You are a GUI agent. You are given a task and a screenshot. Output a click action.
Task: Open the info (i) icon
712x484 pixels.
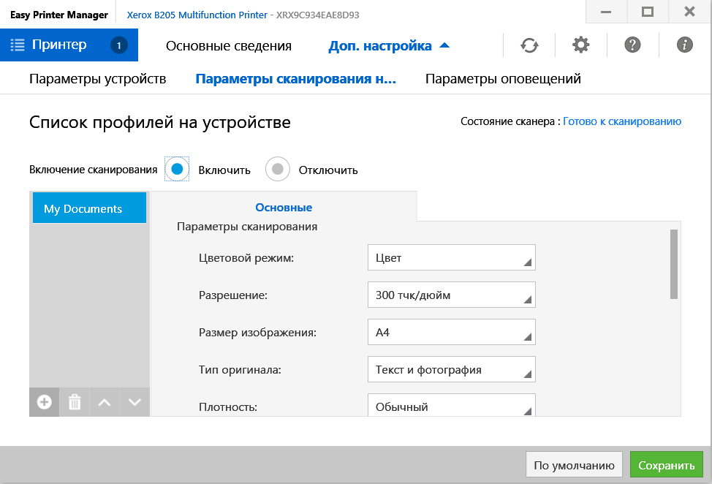pyautogui.click(x=685, y=45)
